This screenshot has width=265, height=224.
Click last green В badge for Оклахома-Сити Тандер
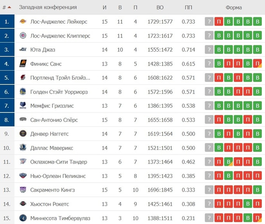[257, 162]
